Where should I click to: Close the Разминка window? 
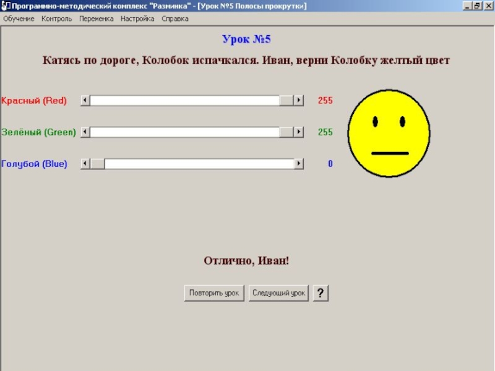pos(488,6)
